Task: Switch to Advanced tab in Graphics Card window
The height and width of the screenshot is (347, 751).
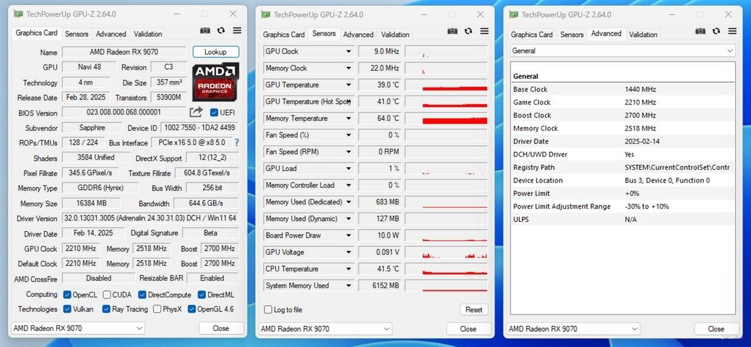Action: pos(111,34)
